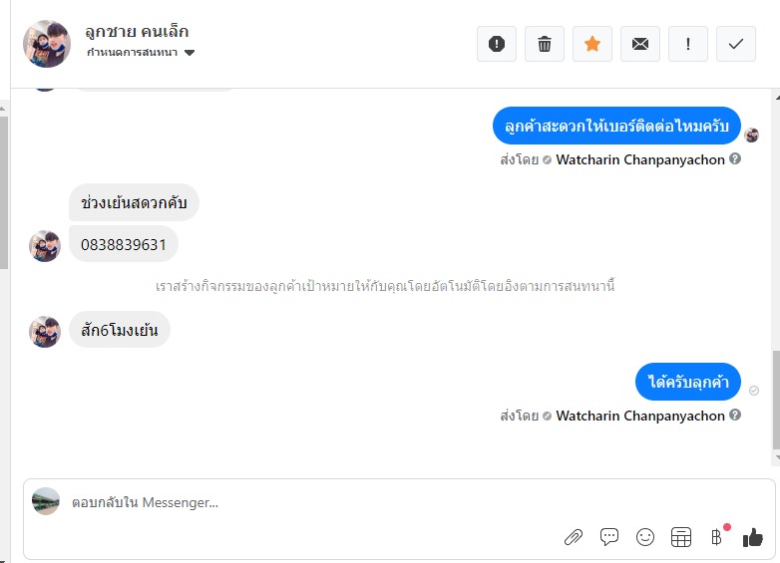Open the Baht payment request icon

tap(717, 537)
